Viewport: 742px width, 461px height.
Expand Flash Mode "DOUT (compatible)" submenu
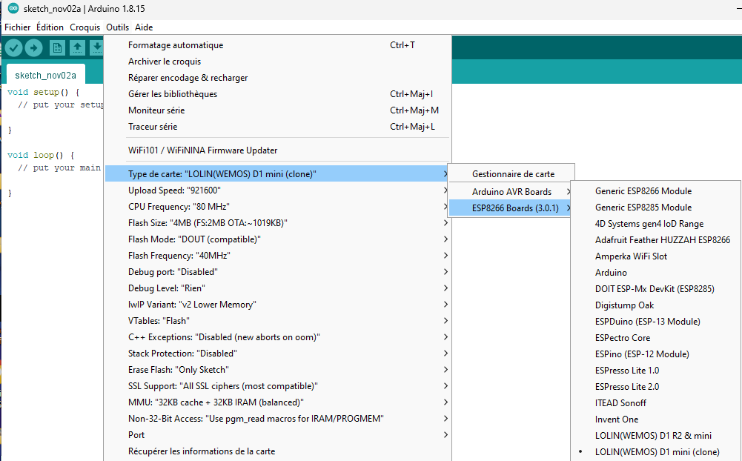tap(277, 239)
